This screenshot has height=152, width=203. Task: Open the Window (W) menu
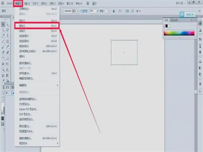[70, 3]
